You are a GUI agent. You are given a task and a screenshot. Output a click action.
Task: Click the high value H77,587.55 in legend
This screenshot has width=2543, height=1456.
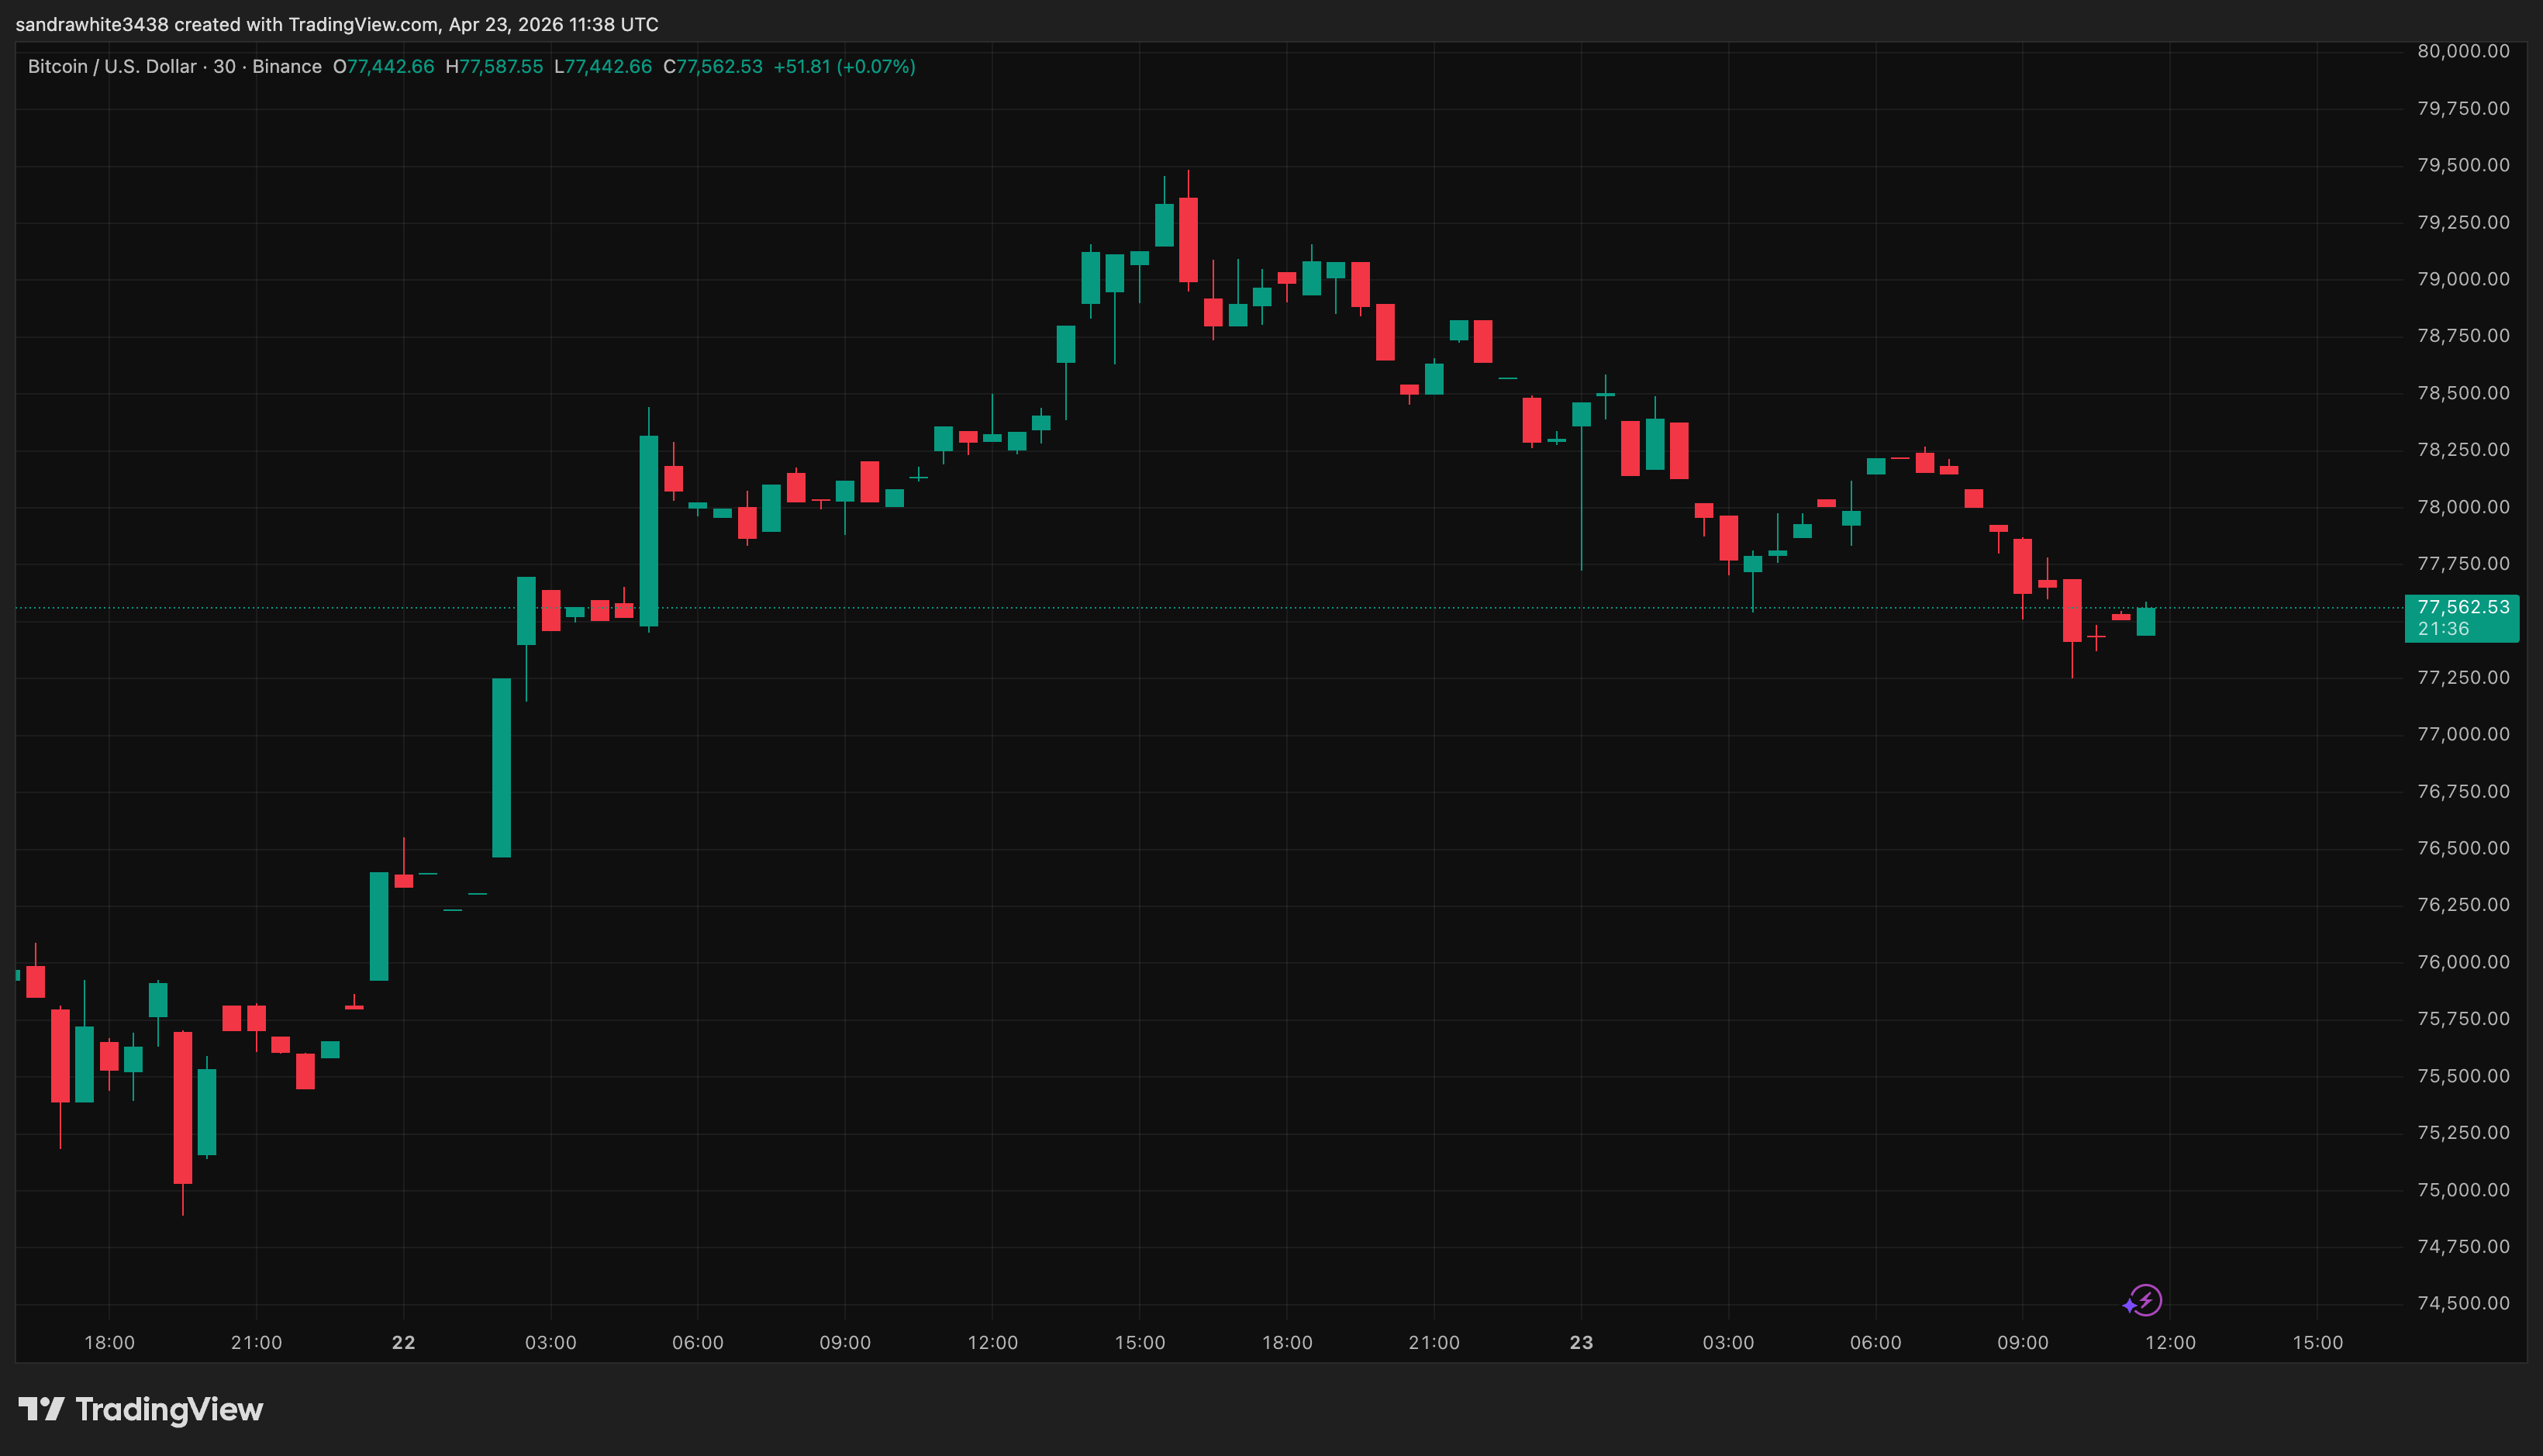[496, 66]
